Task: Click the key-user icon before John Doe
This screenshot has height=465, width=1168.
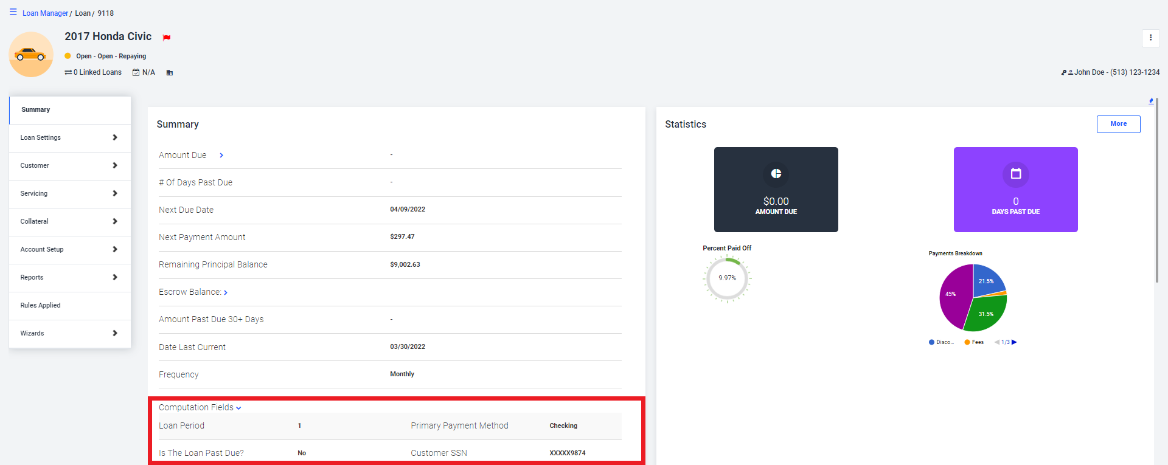Action: [x=1067, y=72]
